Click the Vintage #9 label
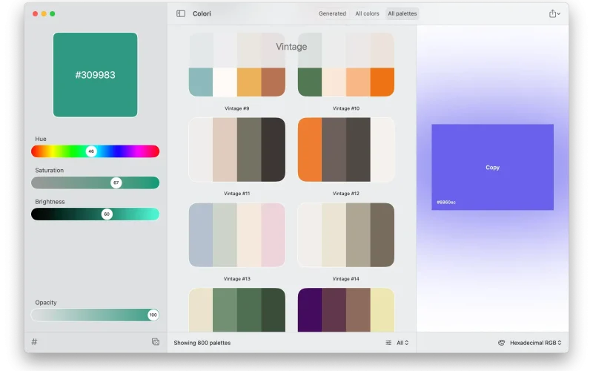Image resolution: width=593 pixels, height=371 pixels. click(237, 108)
